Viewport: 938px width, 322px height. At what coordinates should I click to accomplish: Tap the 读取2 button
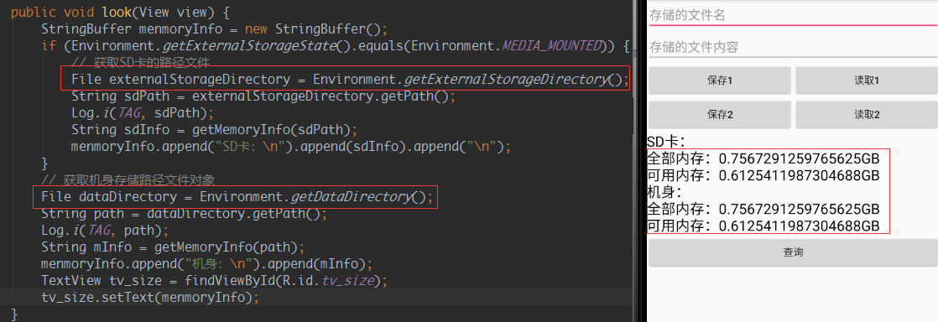click(x=866, y=115)
